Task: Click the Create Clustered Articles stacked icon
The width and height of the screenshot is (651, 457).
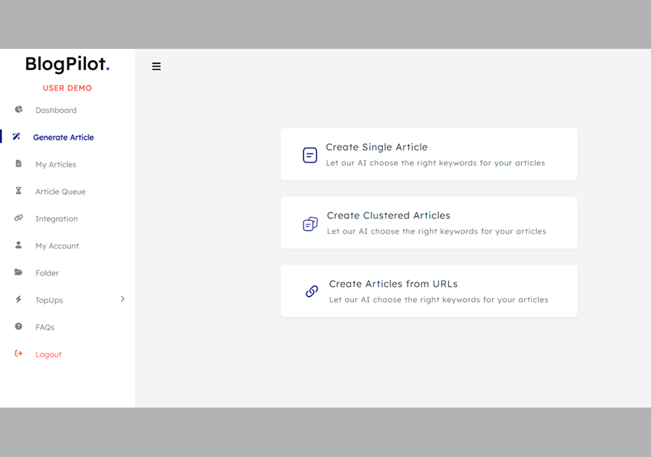Action: pos(309,223)
